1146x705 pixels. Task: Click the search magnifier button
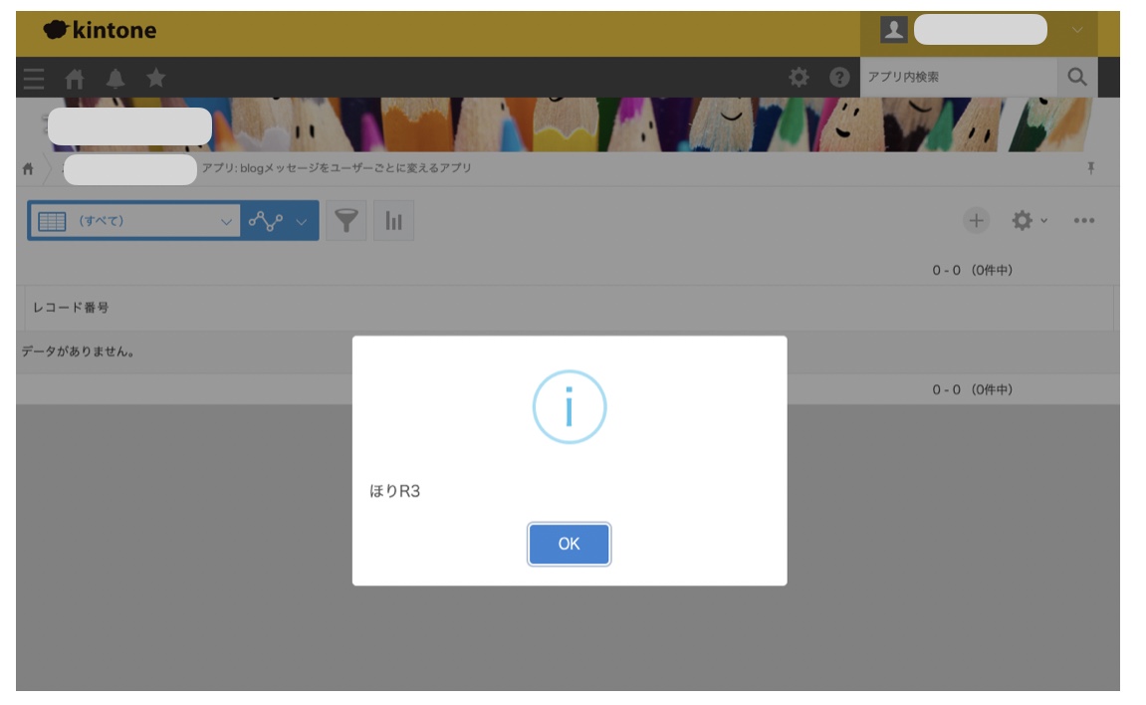(x=1077, y=77)
